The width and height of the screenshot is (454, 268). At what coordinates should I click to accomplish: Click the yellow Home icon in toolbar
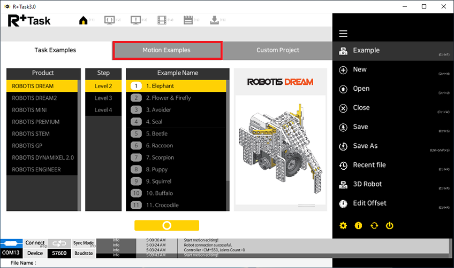[83, 20]
